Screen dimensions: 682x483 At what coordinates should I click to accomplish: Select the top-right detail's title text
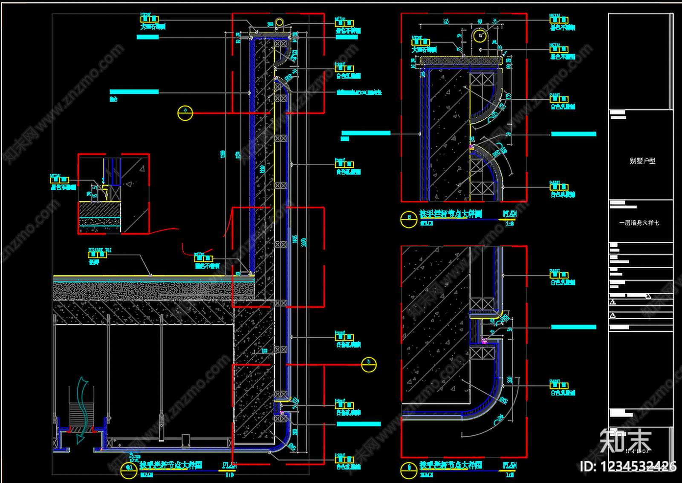(451, 214)
